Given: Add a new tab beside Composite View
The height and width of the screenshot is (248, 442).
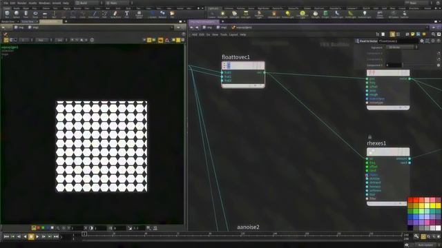Looking at the screenshot, I should pyautogui.click(x=66, y=21).
